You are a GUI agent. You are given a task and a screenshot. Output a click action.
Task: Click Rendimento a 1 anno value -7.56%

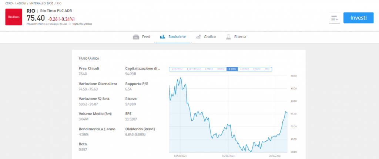[x=84, y=134]
